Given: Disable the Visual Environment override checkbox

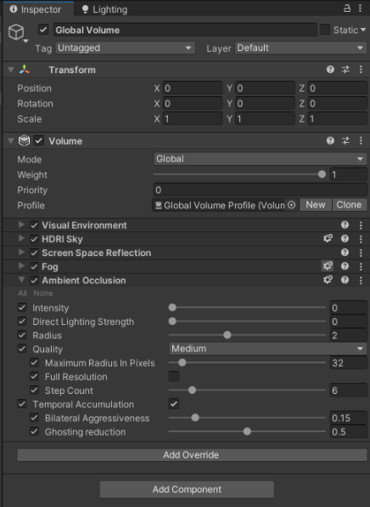Looking at the screenshot, I should [34, 225].
